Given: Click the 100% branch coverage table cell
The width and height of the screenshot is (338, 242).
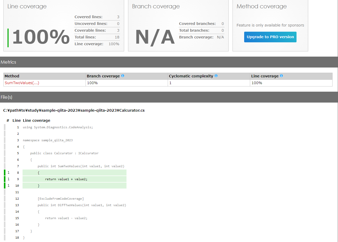Looking at the screenshot, I should (127, 83).
